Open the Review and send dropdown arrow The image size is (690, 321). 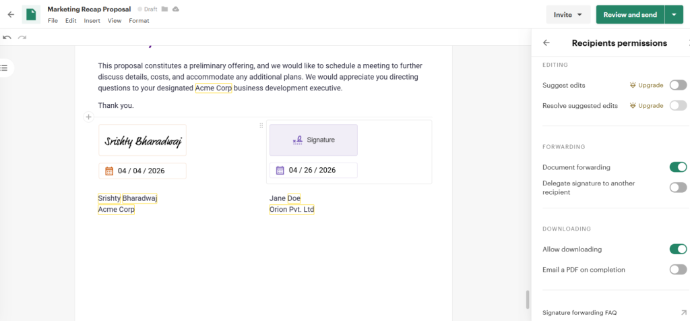(x=674, y=14)
